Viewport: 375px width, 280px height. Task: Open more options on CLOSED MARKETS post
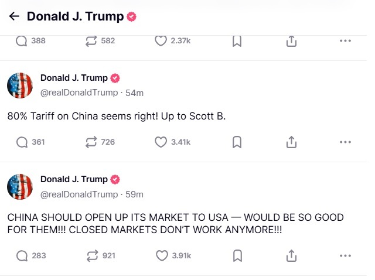point(345,255)
